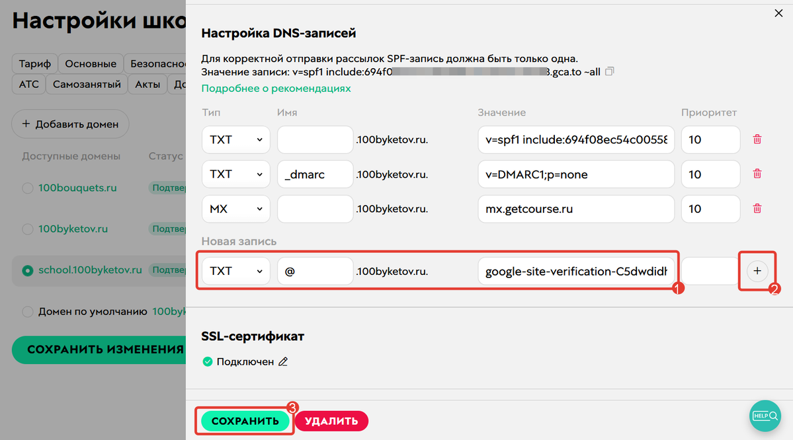Edit priority field of the SPF record

click(710, 139)
